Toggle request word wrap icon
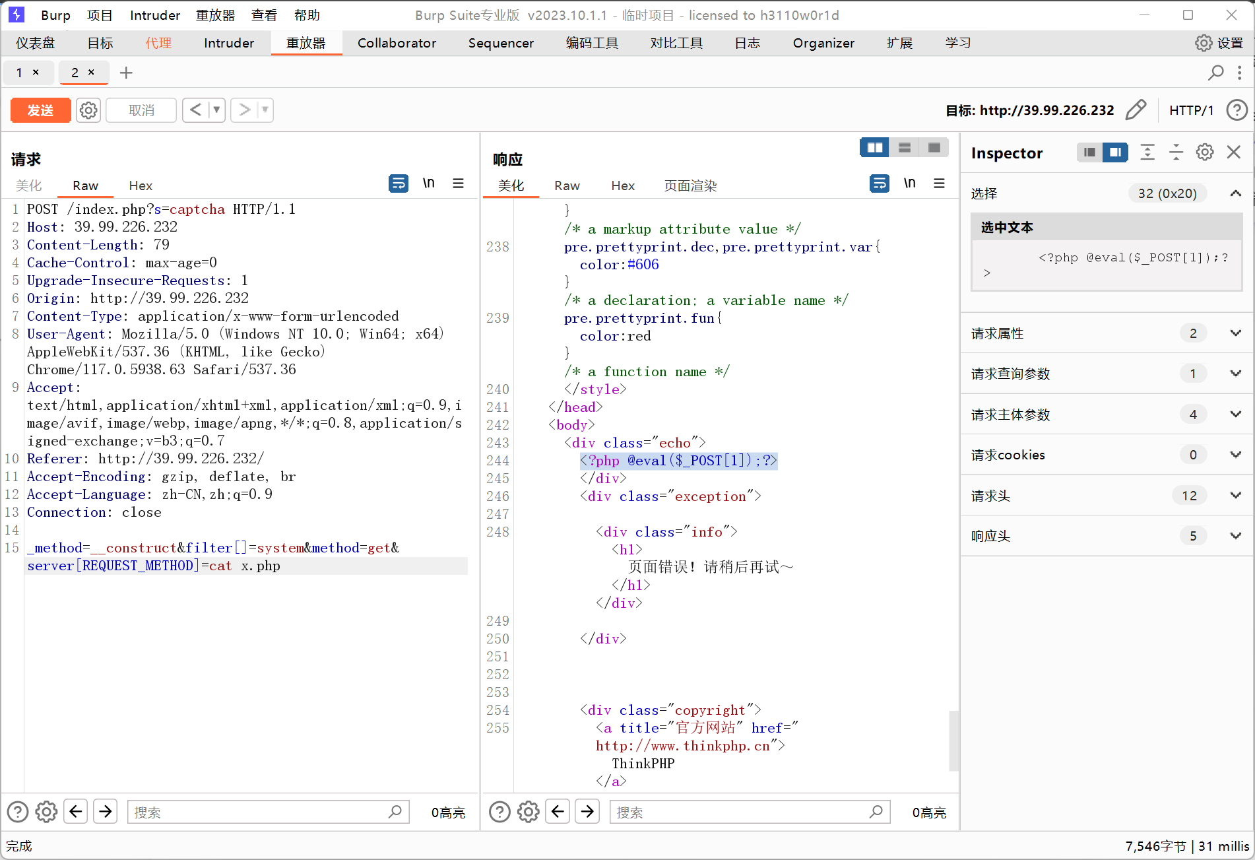The width and height of the screenshot is (1255, 860). 399,183
